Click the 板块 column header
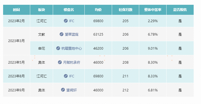201x104 pixels. point(41,10)
